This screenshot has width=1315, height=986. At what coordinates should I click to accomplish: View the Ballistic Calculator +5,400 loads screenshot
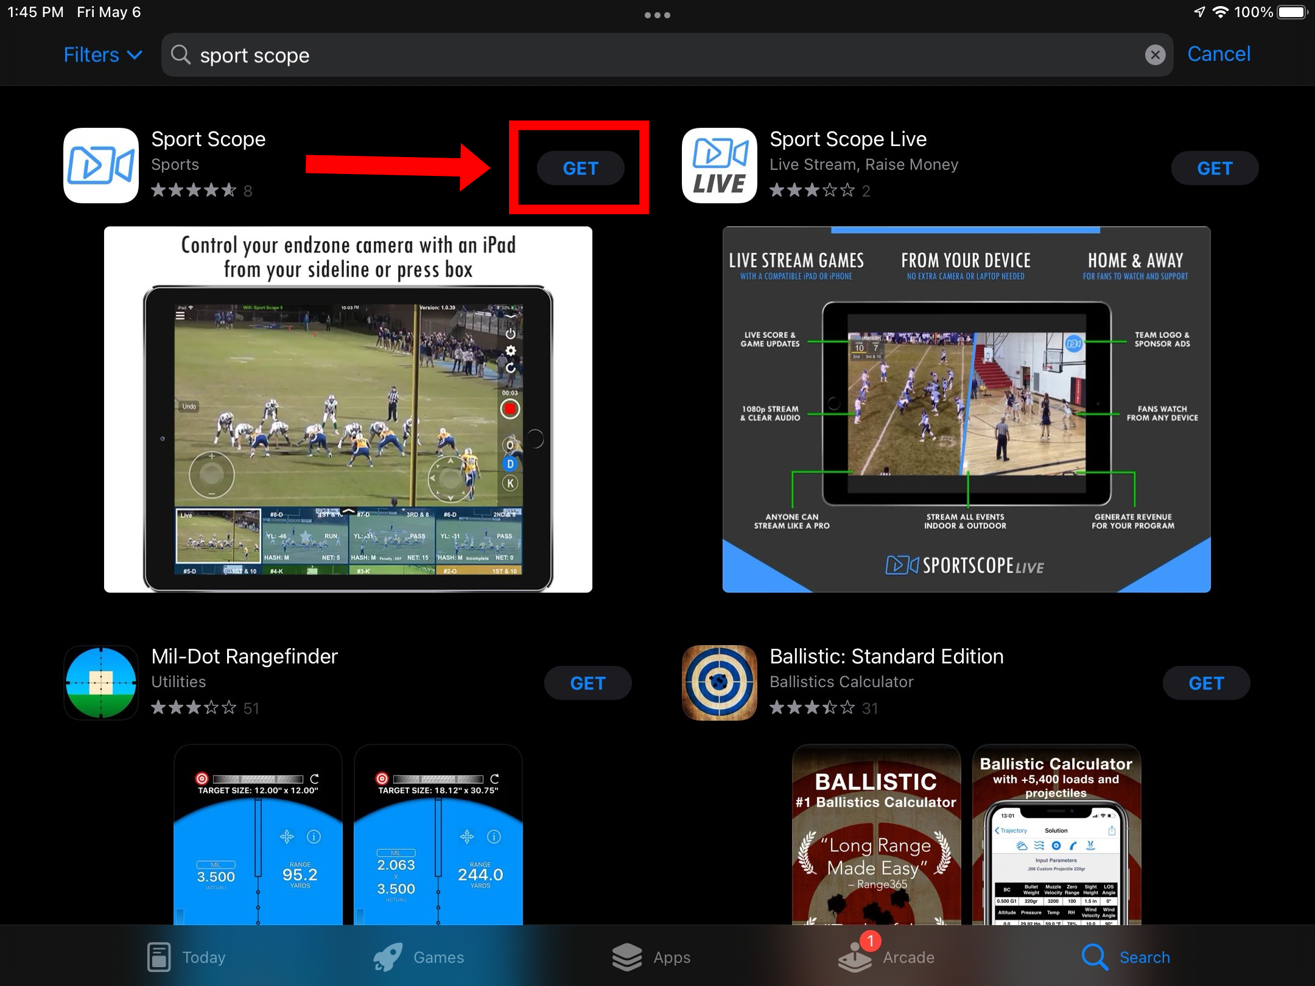click(x=1057, y=834)
